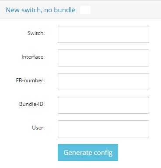Click the 'User:' field label
The width and height of the screenshot is (161, 168).
pyautogui.click(x=38, y=128)
